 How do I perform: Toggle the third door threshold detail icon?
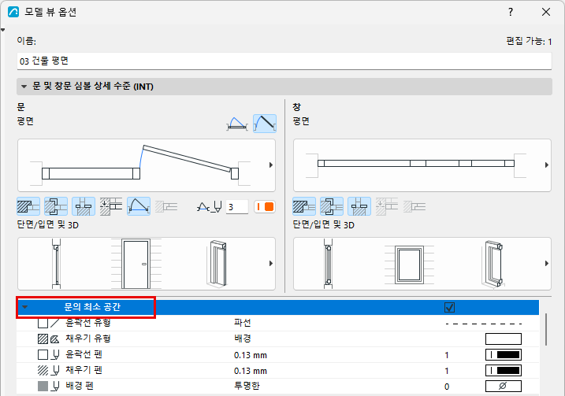pos(84,206)
